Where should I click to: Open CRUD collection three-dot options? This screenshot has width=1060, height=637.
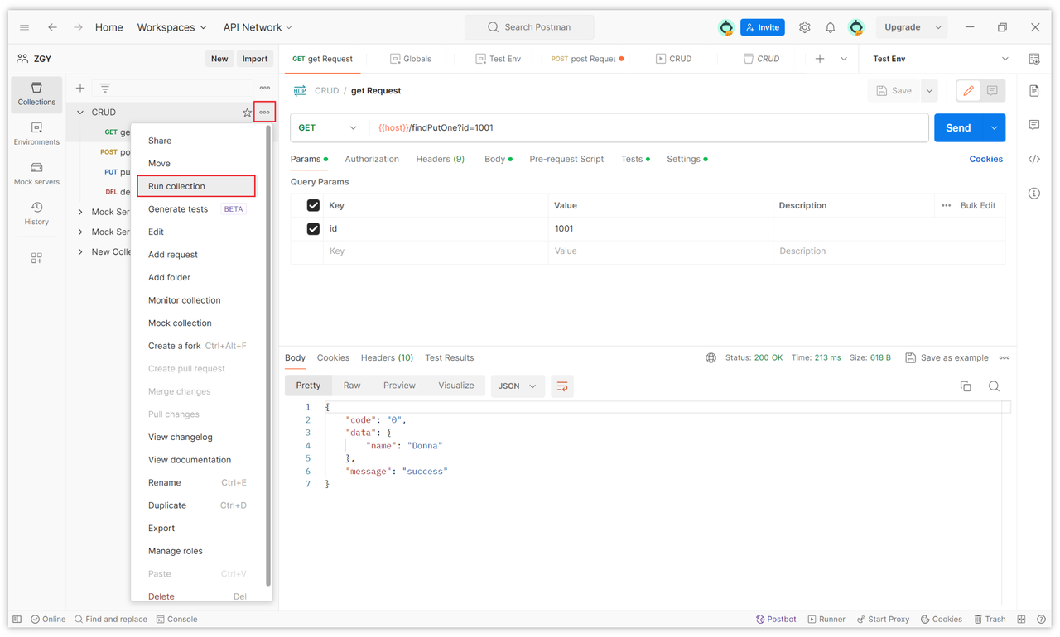264,113
